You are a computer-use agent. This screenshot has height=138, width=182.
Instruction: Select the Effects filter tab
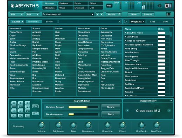[49, 22]
